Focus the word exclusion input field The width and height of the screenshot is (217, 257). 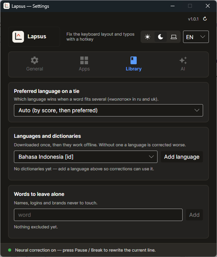coord(98,215)
